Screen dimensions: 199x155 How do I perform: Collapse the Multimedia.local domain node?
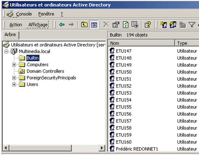[6, 52]
